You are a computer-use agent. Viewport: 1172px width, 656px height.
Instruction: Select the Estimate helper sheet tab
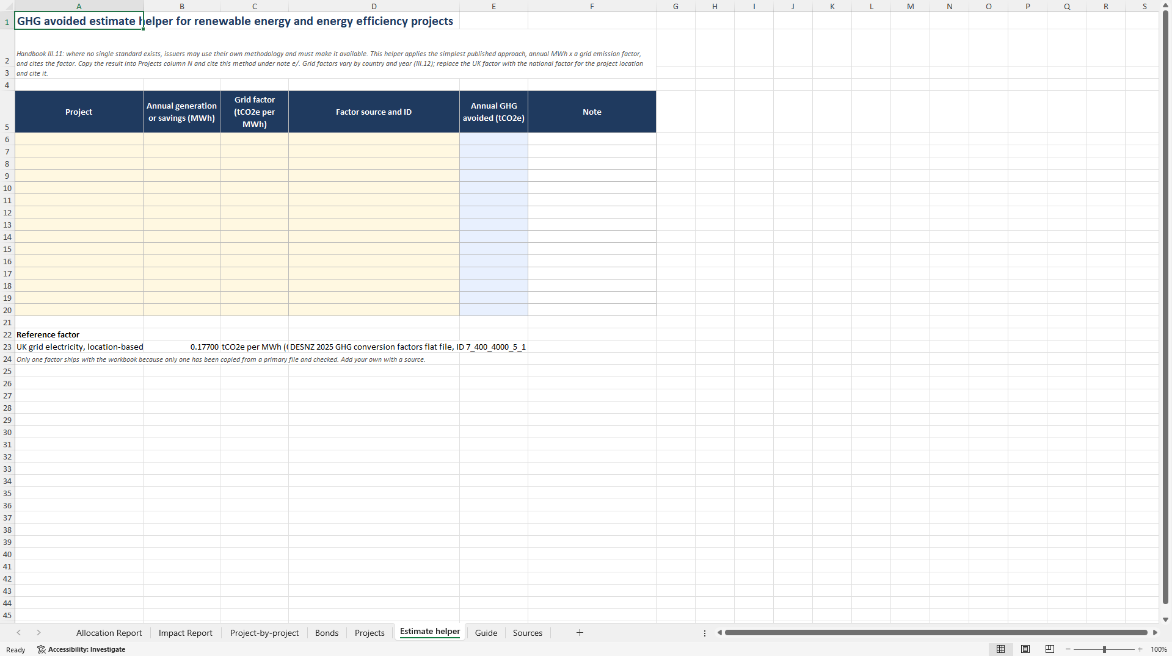click(429, 632)
